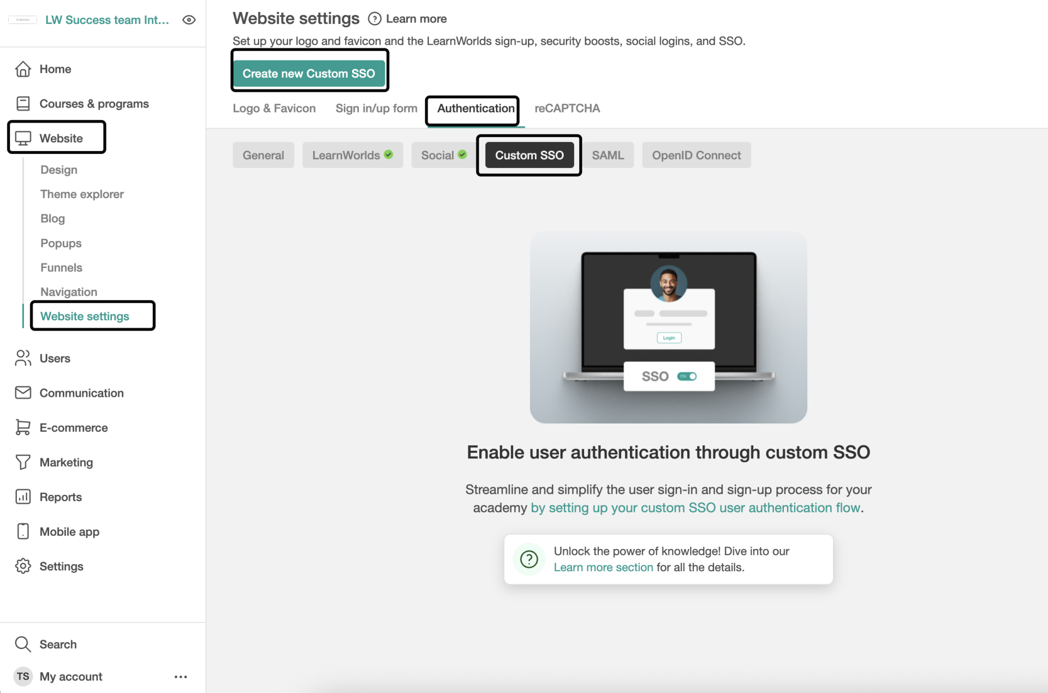The image size is (1048, 693).
Task: Click the Home house icon
Action: [x=23, y=69]
